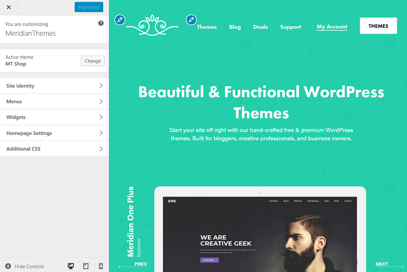Click the Hide Controls label
Viewport: 407px width, 272px height.
(x=29, y=266)
